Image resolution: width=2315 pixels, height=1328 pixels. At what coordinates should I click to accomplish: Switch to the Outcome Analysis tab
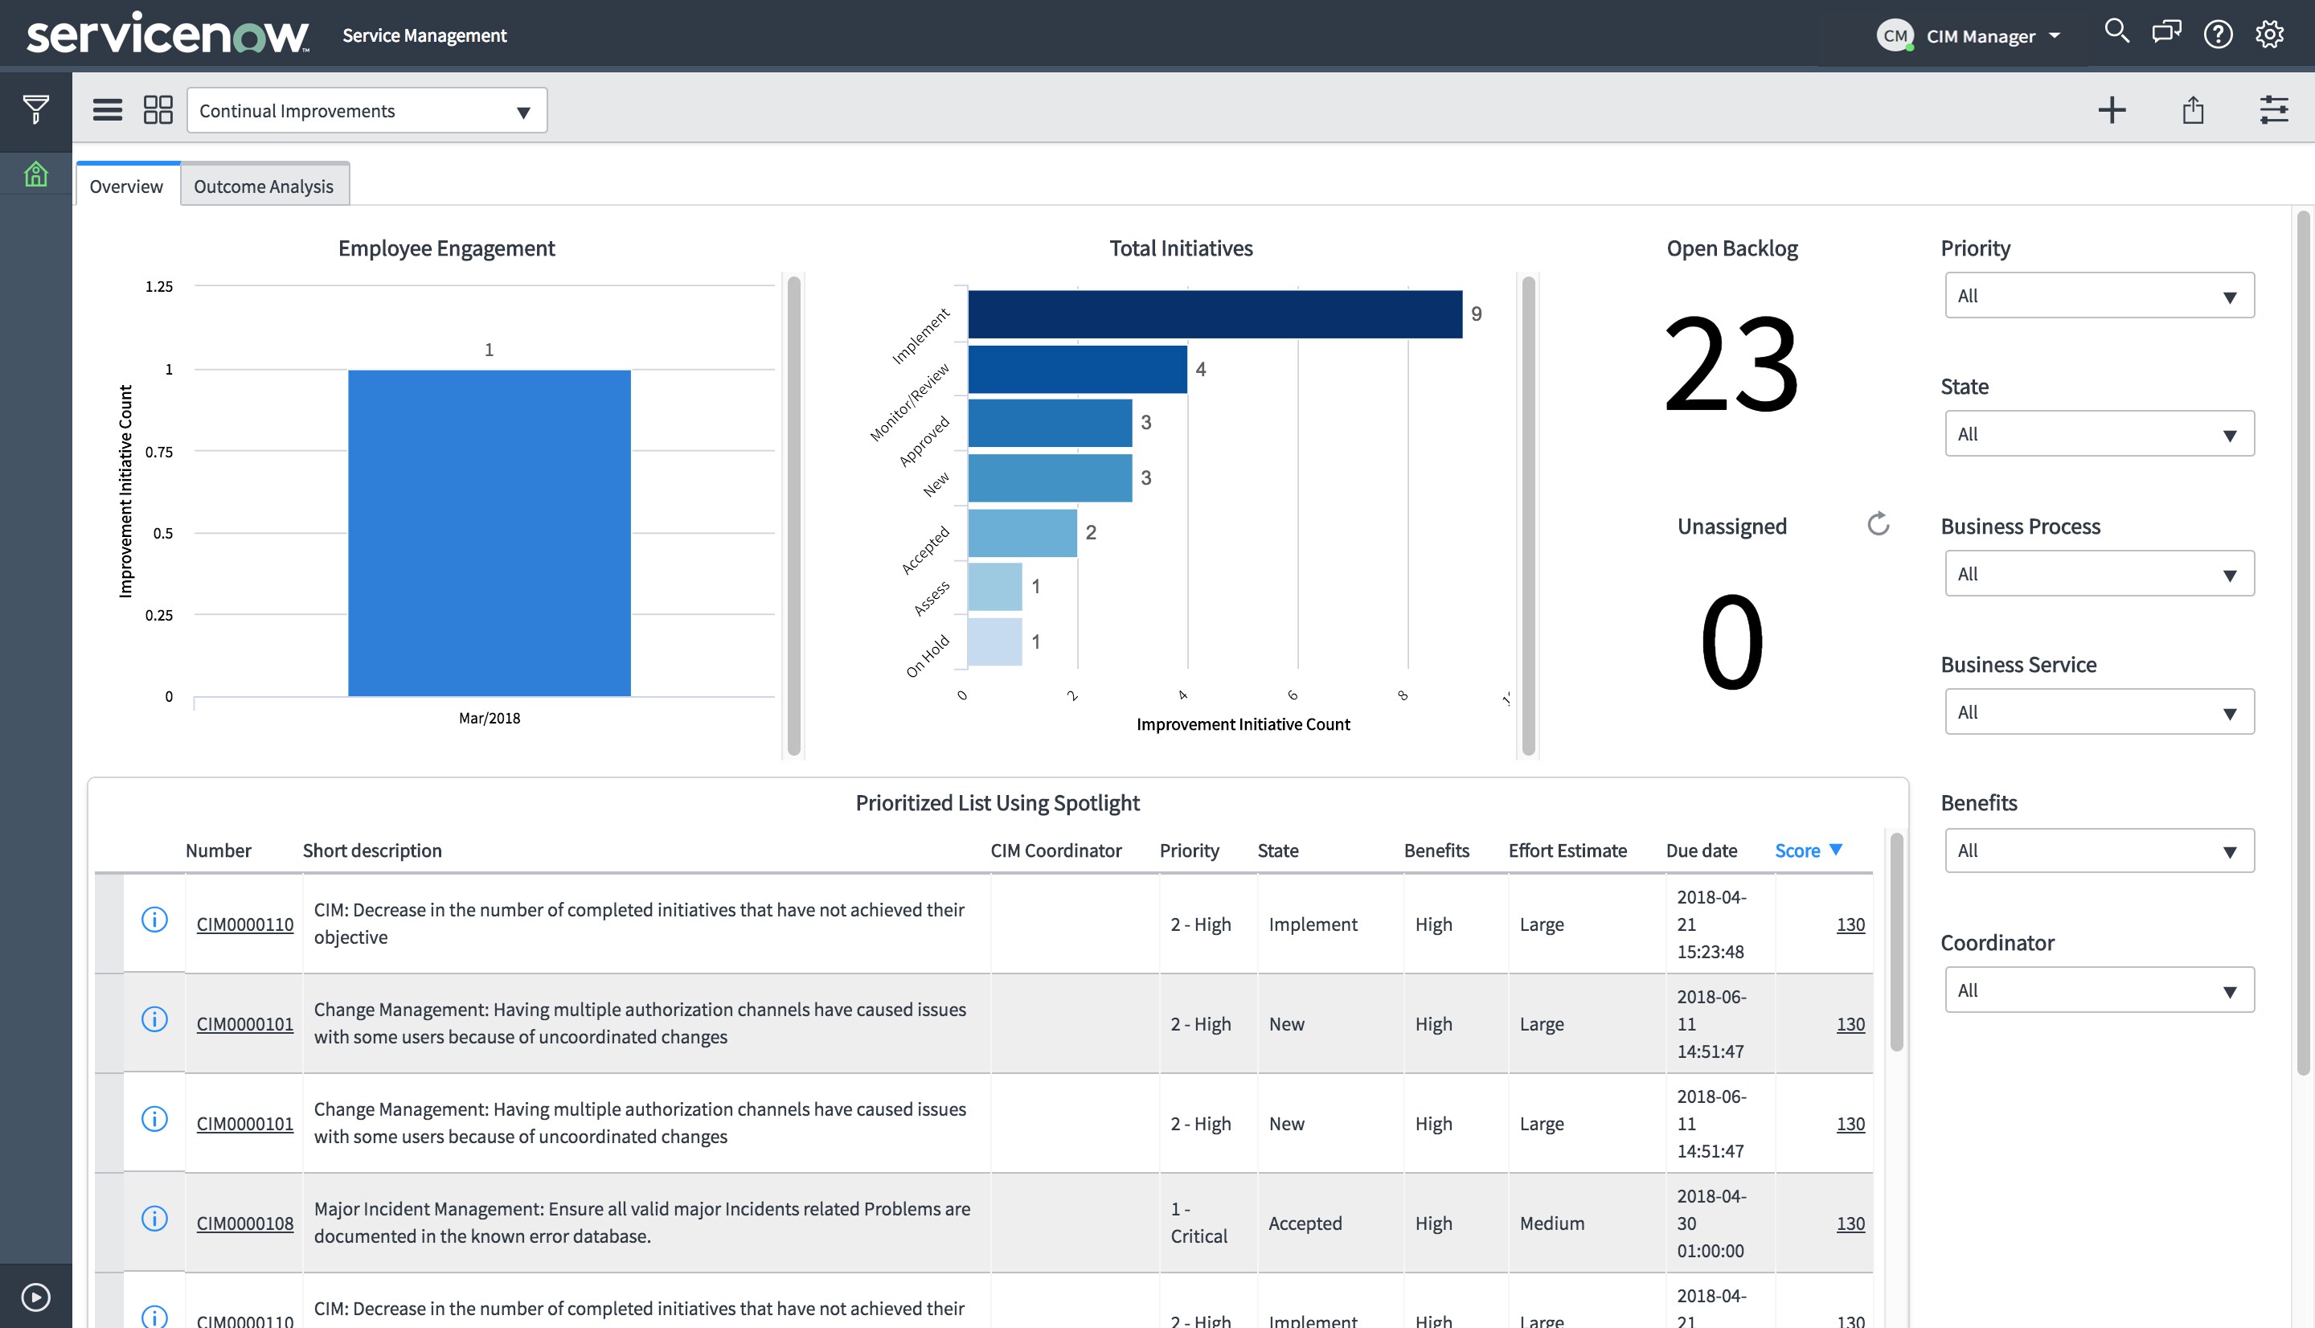[x=264, y=185]
